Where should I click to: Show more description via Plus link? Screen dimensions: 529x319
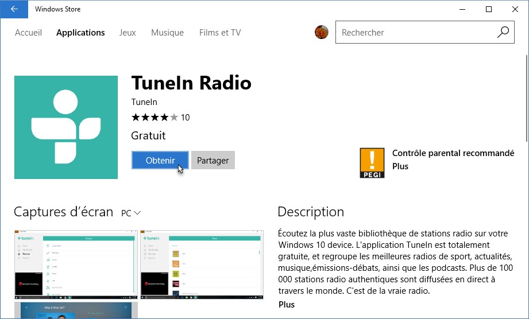(286, 304)
